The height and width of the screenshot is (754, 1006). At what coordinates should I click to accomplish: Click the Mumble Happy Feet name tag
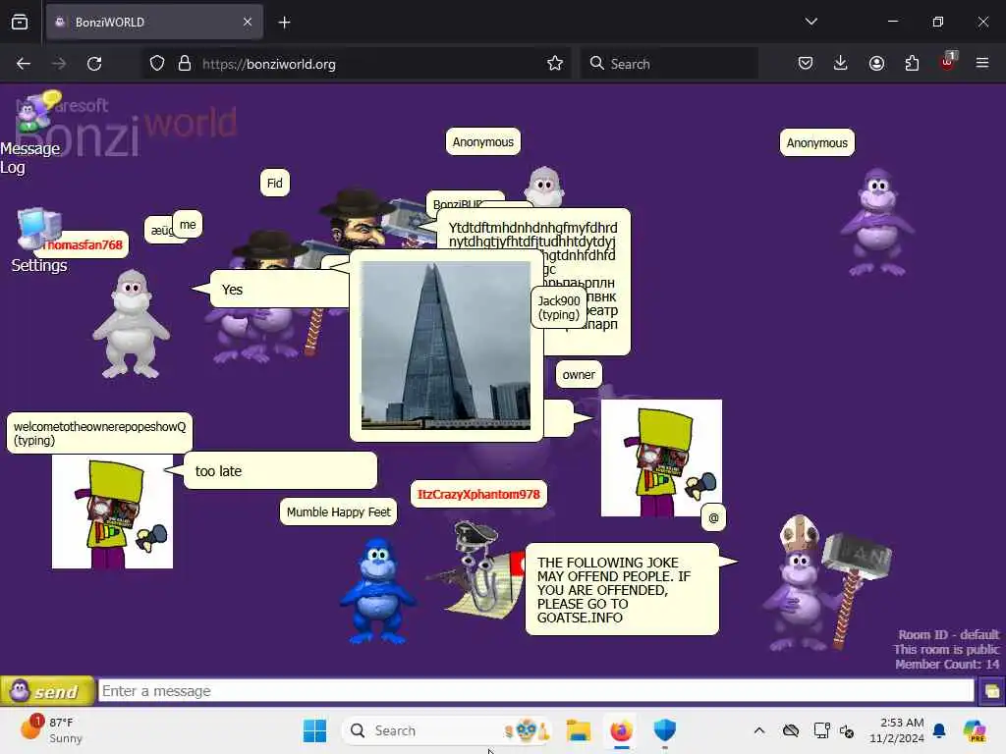[x=338, y=512]
